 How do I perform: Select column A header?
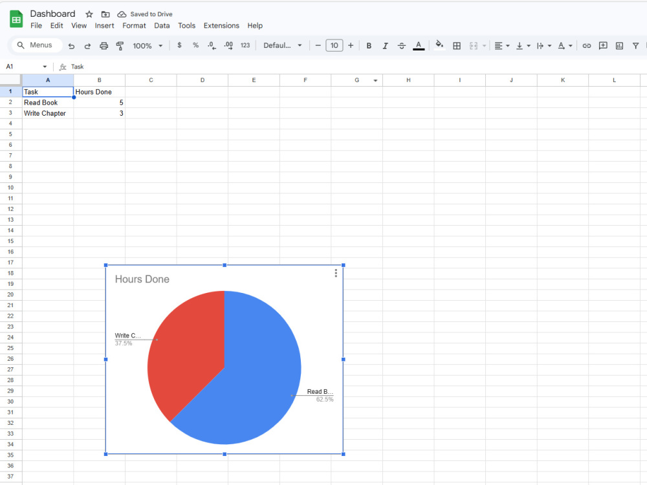[x=48, y=80]
